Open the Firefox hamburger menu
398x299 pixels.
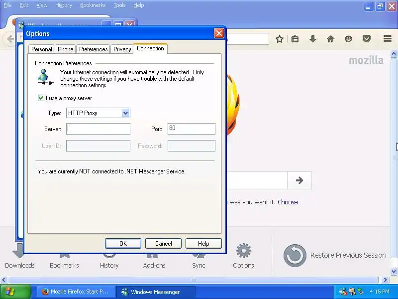pyautogui.click(x=388, y=39)
